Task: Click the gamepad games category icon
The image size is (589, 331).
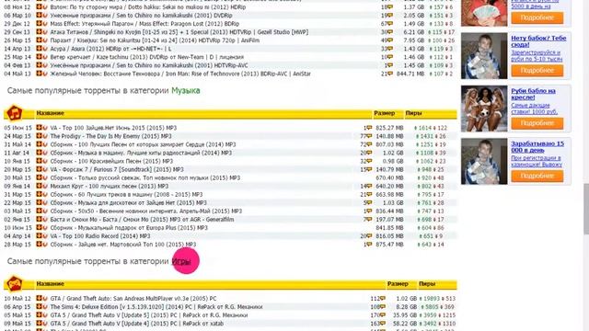Action: coord(15,284)
